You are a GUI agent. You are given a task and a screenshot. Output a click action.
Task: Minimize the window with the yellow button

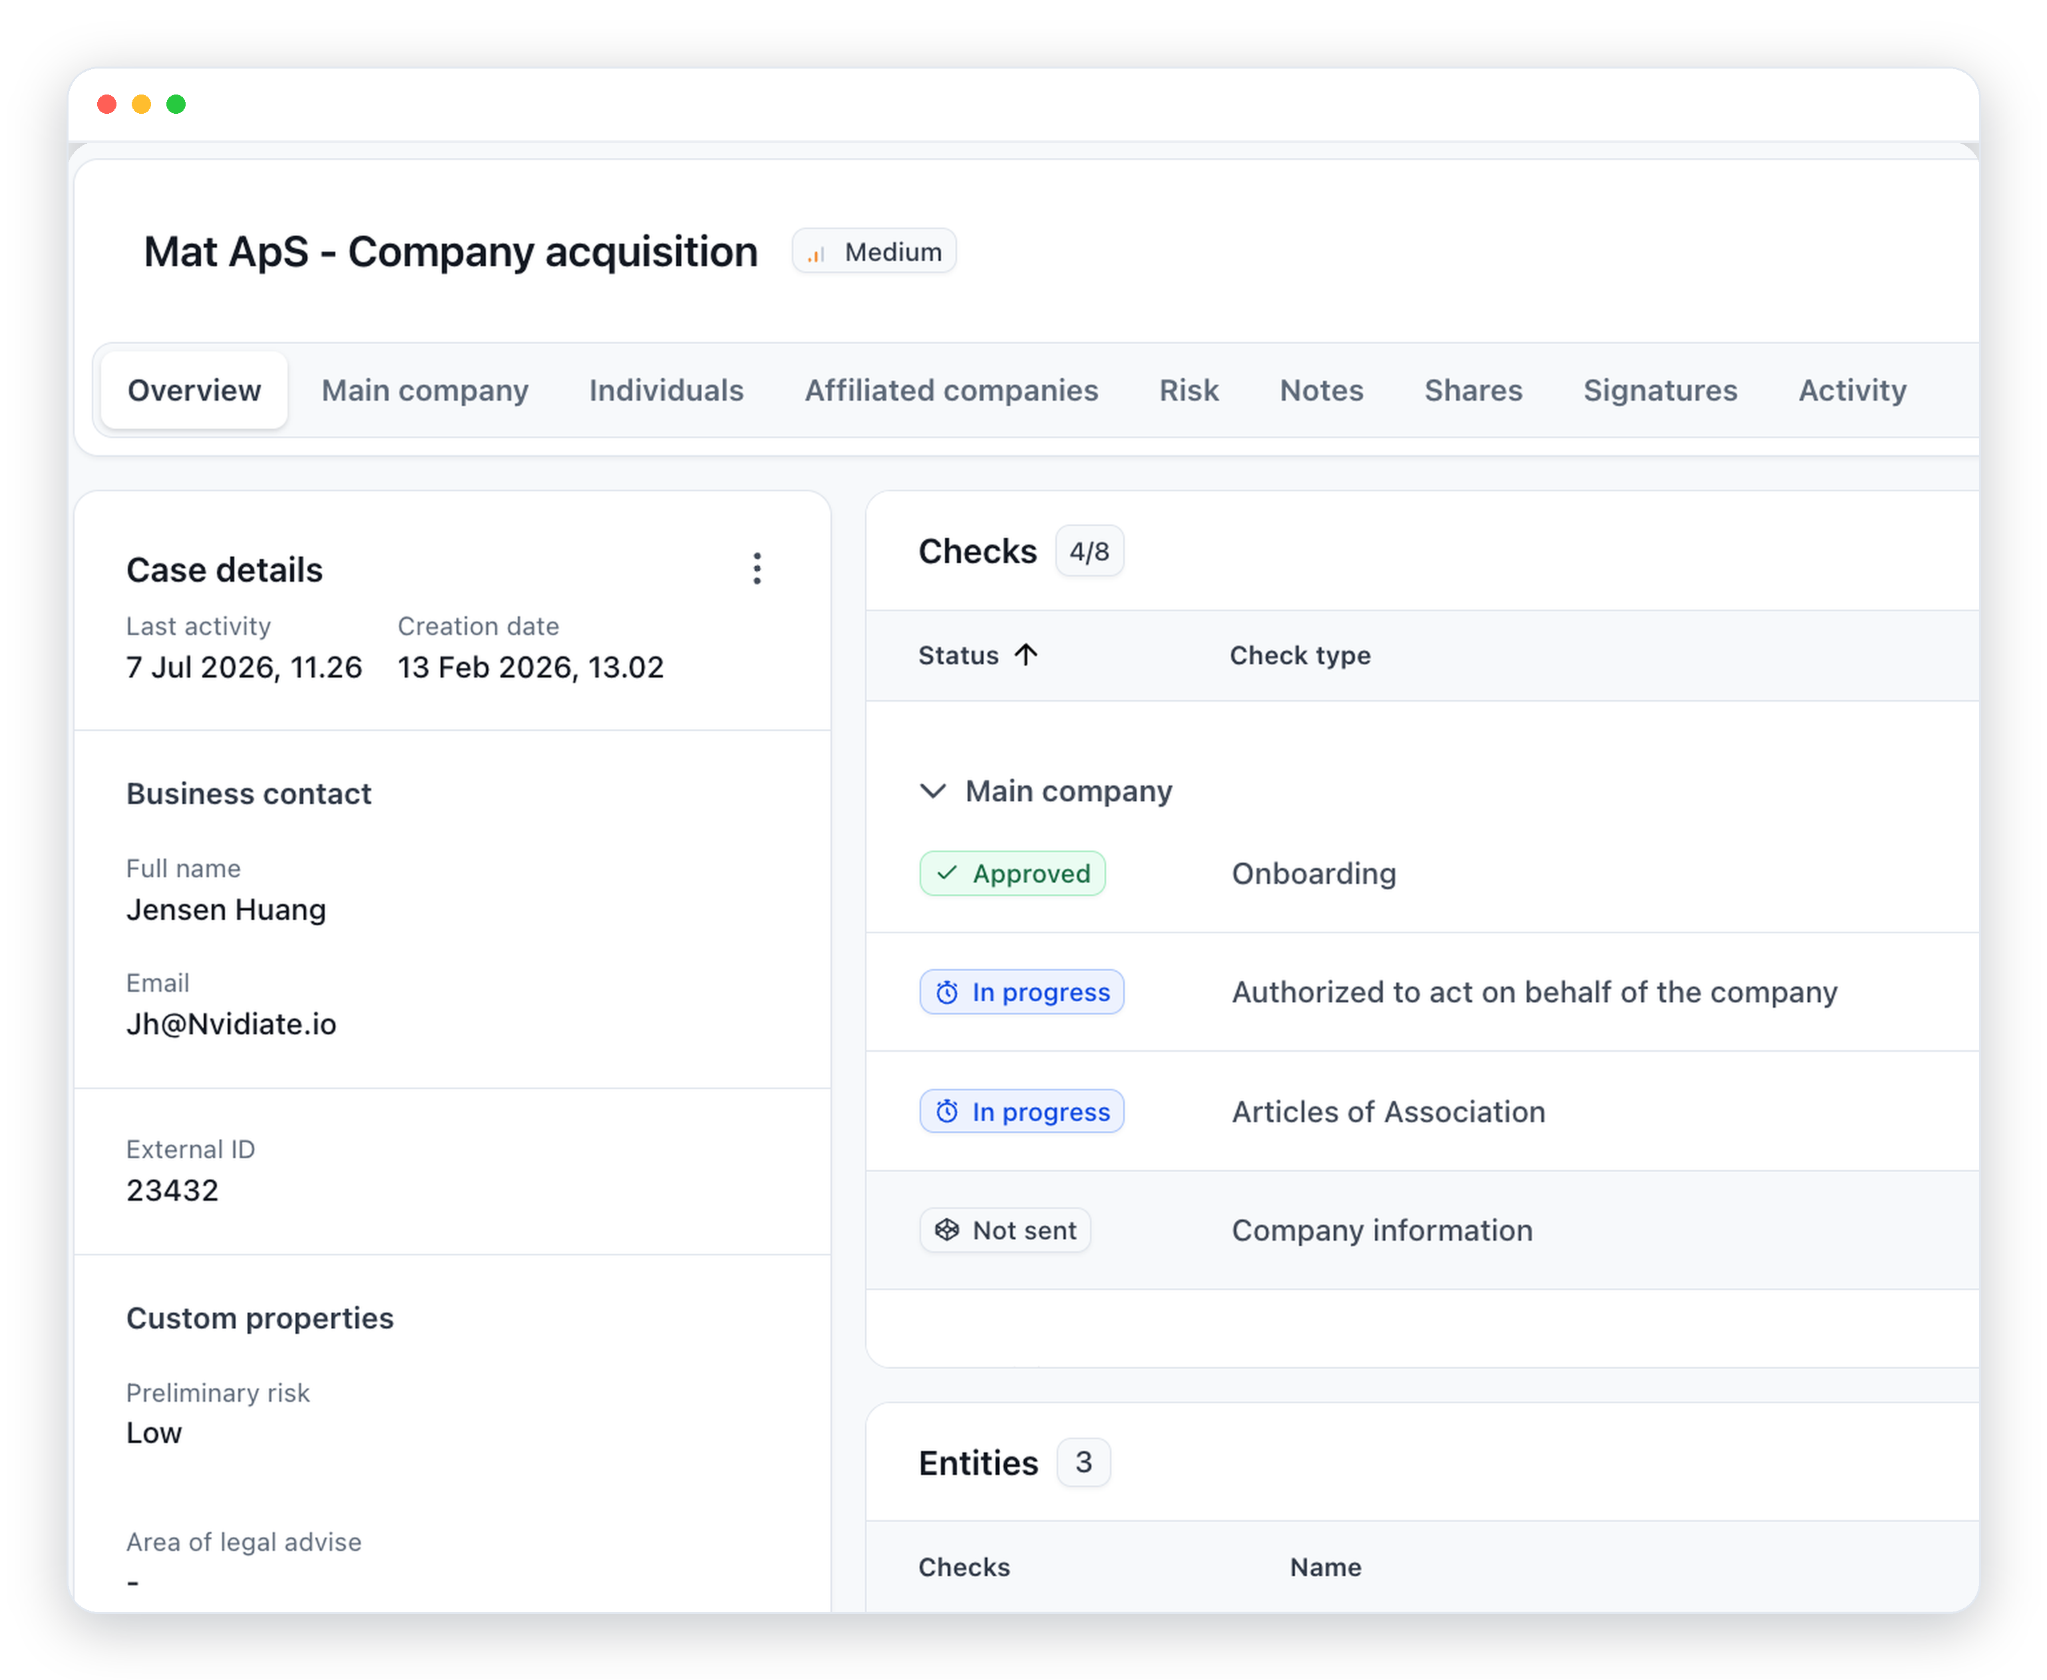coord(141,104)
